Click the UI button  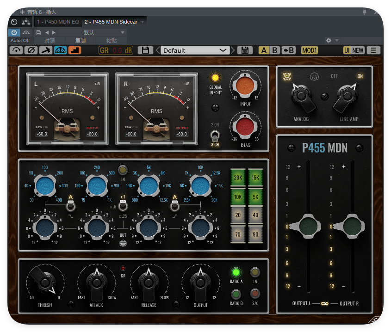pos(347,50)
